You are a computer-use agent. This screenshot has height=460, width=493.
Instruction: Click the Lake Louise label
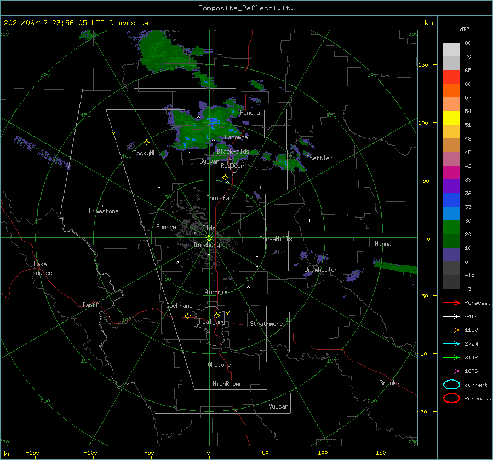click(42, 269)
